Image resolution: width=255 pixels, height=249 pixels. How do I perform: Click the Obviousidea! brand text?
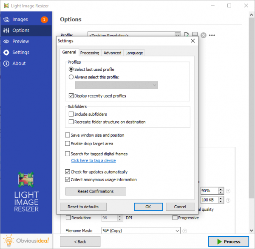(x=32, y=241)
